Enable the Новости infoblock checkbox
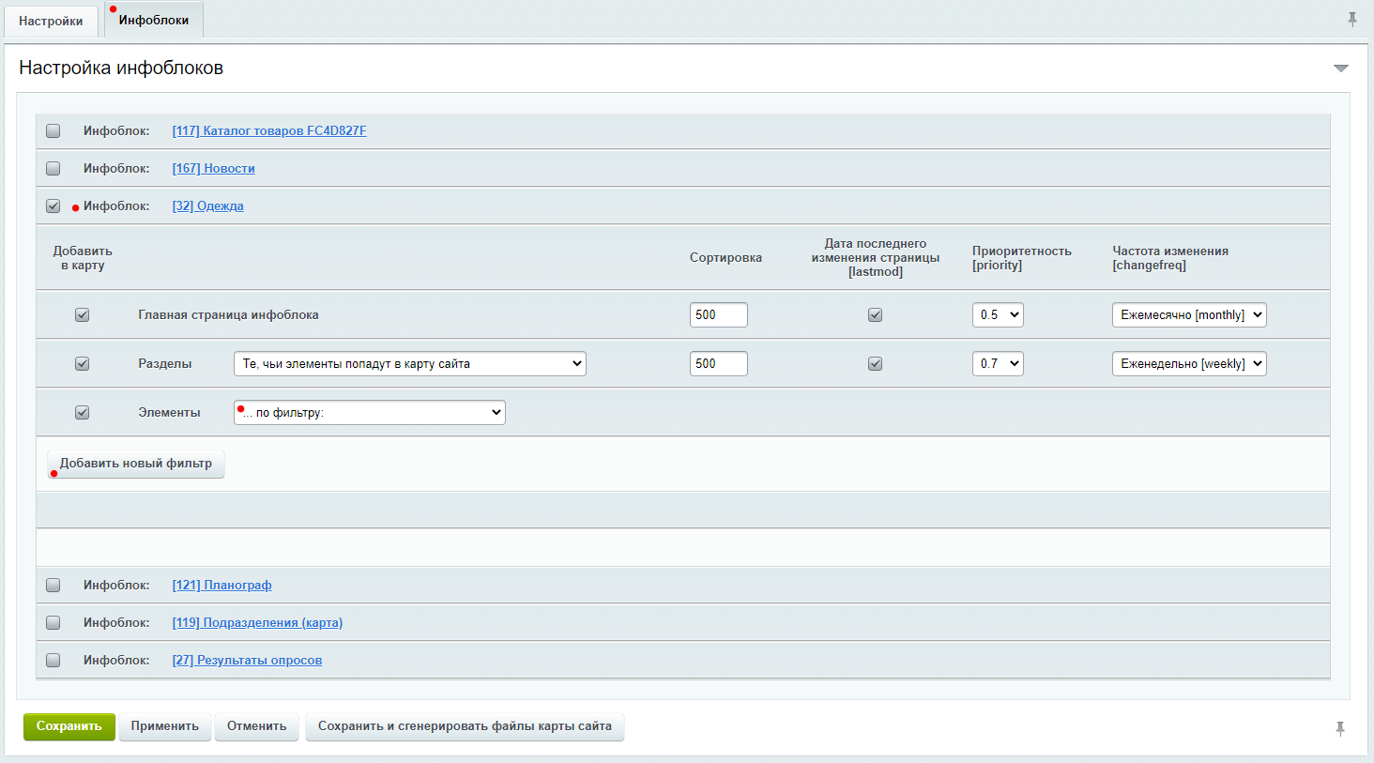The height and width of the screenshot is (763, 1374). [x=53, y=169]
